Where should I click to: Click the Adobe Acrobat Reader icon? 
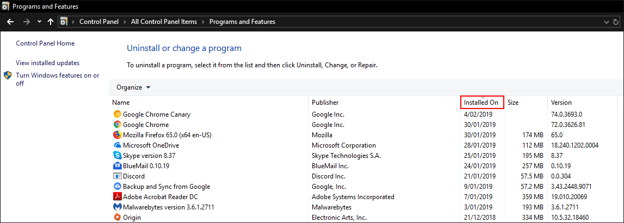[x=118, y=197]
